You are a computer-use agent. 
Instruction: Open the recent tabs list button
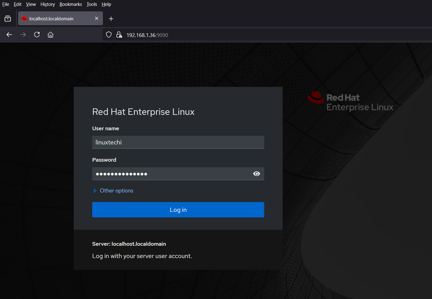pos(8,19)
